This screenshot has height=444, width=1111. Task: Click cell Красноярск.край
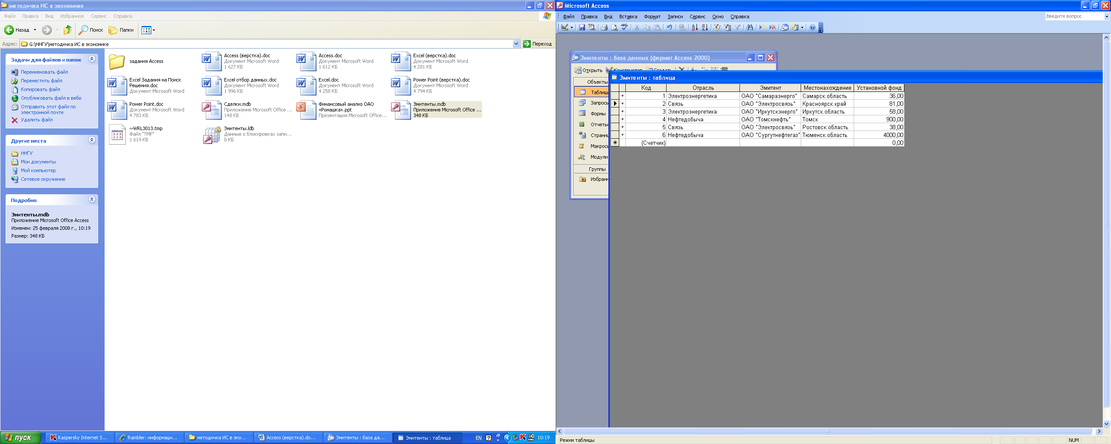tap(827, 104)
